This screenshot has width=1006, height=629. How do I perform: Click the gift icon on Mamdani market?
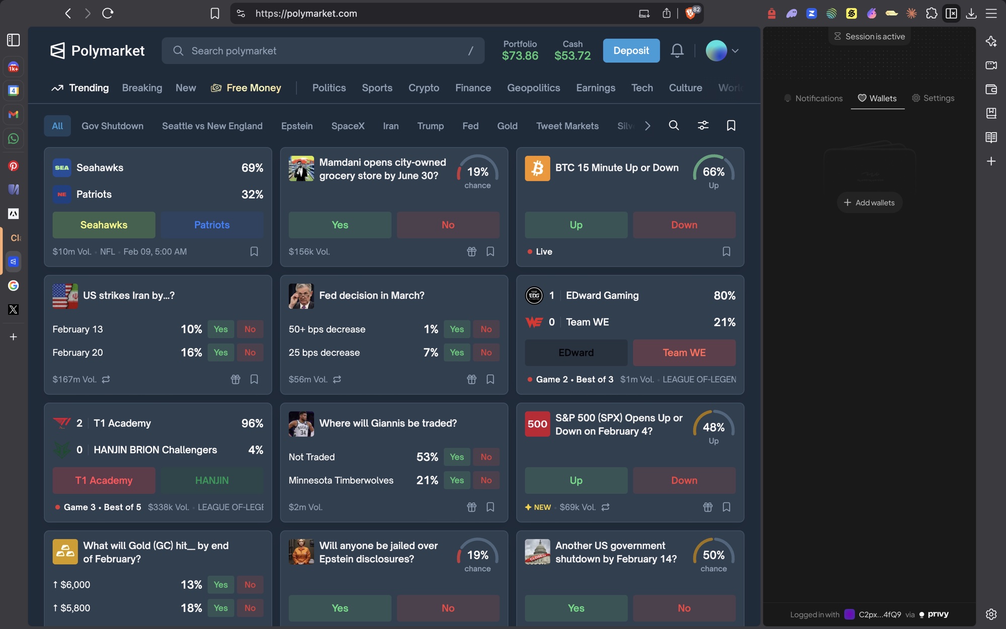(x=471, y=251)
